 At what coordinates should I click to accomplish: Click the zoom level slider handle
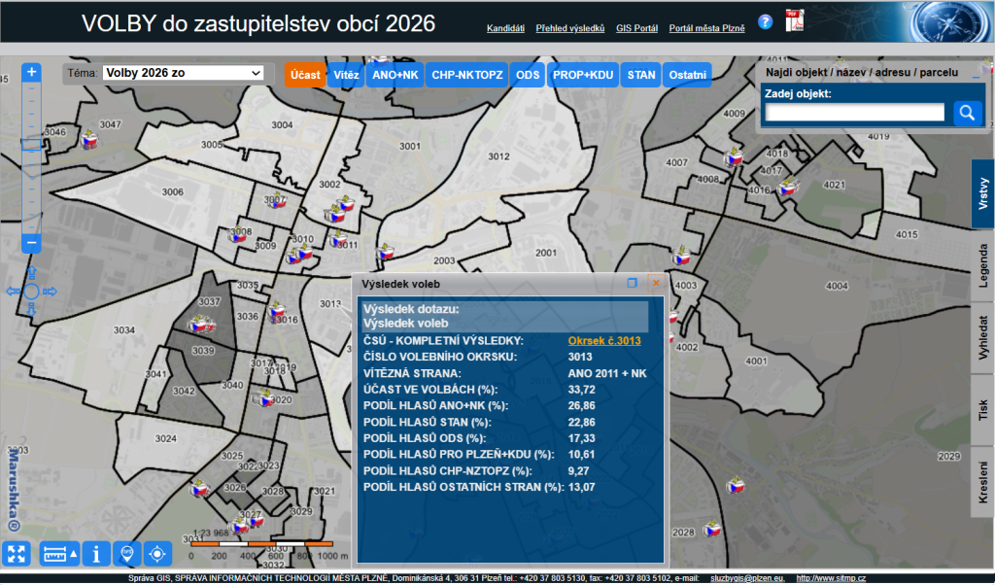(x=31, y=145)
